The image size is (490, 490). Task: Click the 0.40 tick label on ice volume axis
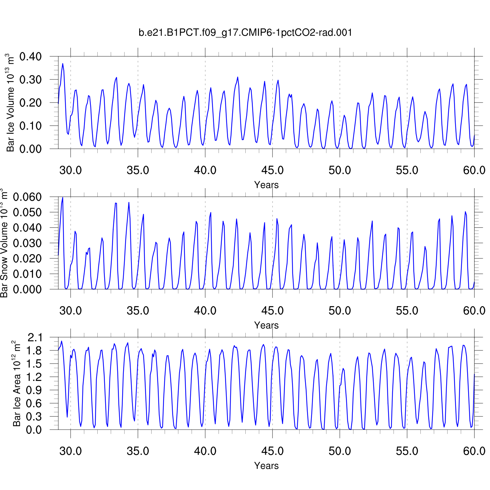31,57
